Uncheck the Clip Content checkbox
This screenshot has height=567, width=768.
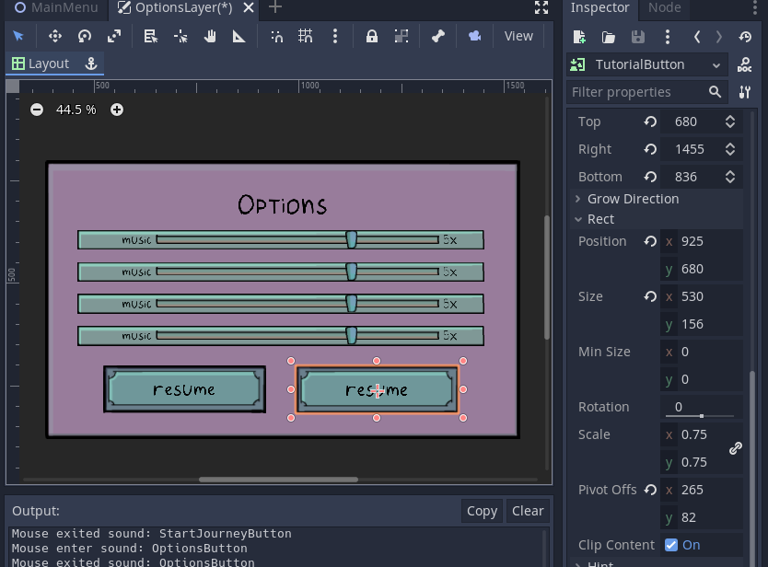tap(671, 545)
